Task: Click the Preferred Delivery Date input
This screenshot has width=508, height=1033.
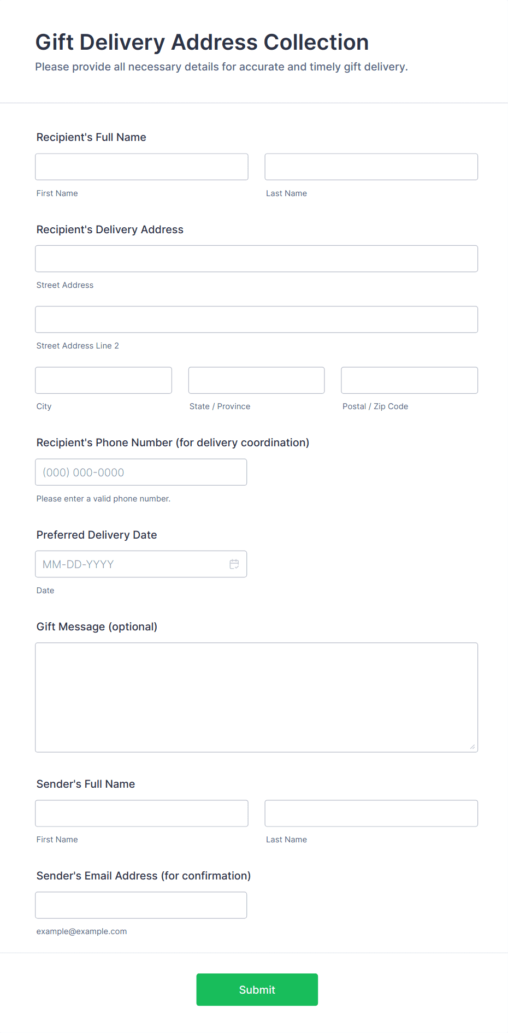Action: coord(131,564)
